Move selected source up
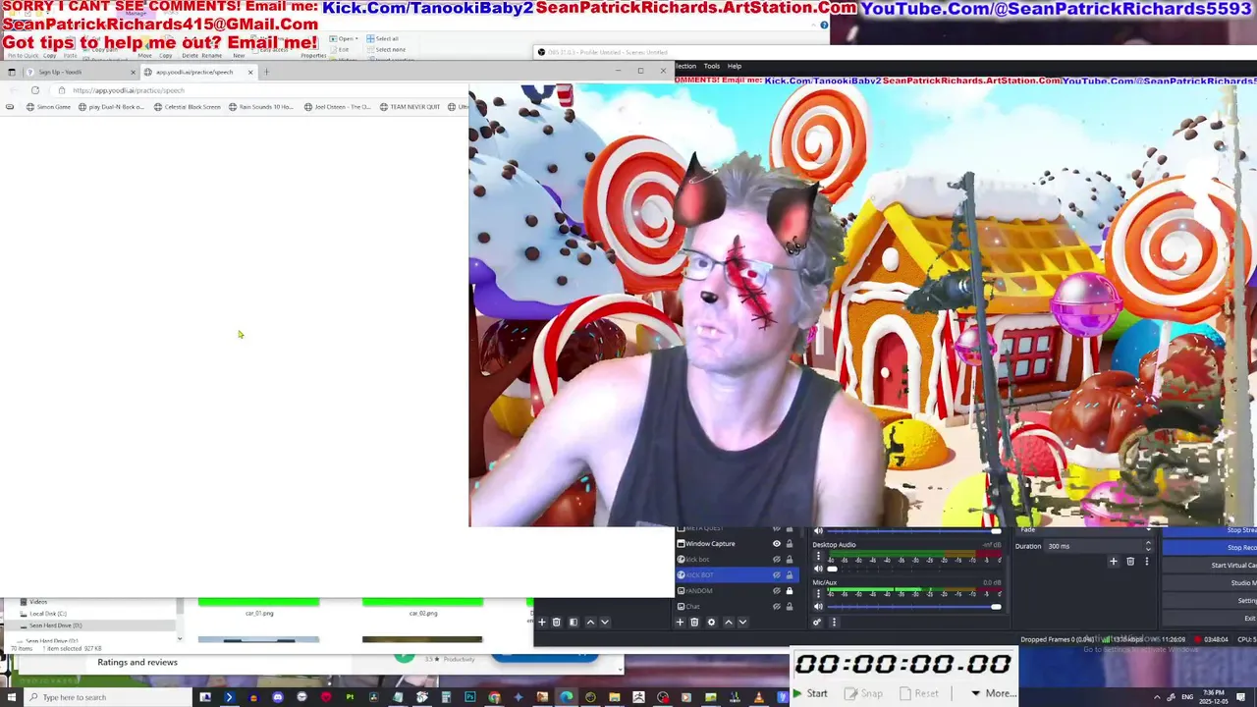The image size is (1257, 707). pos(728,622)
